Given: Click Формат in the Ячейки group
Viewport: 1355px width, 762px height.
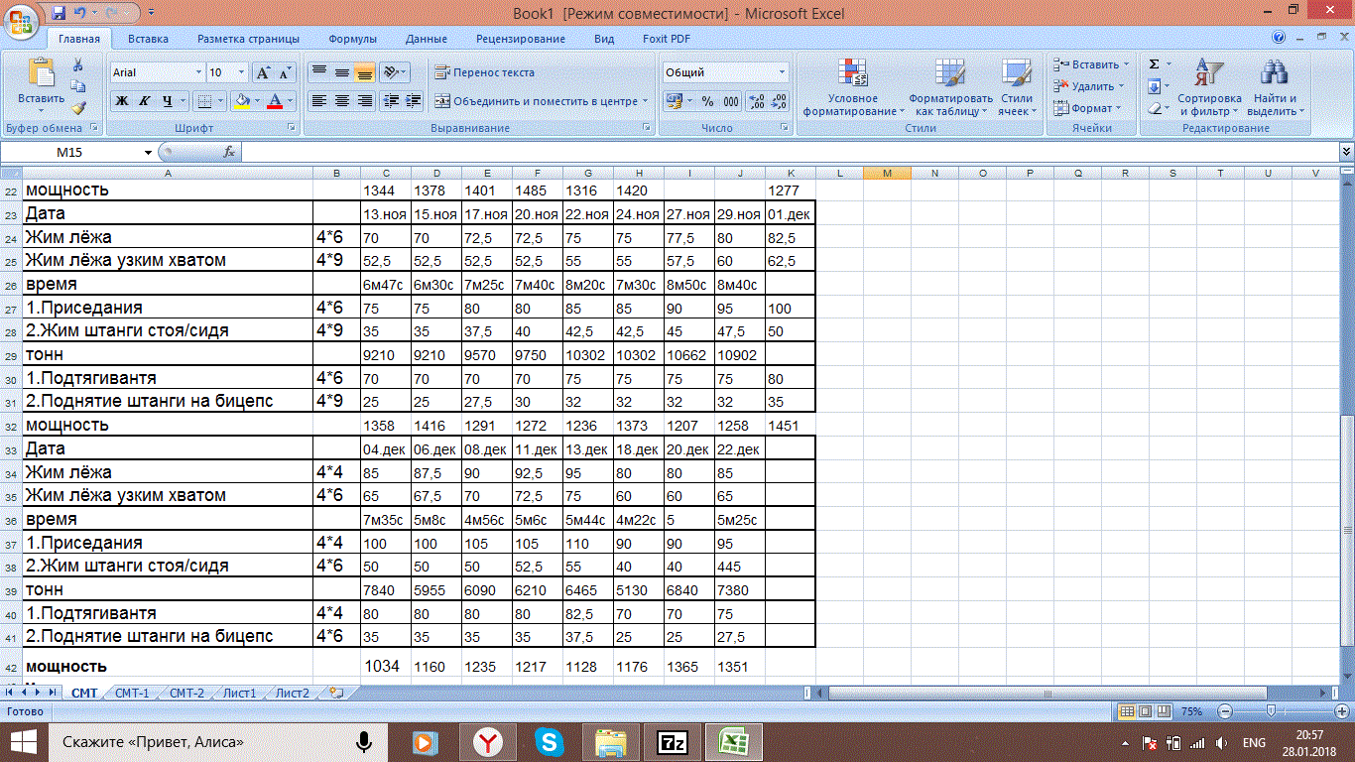Looking at the screenshot, I should coord(1088,108).
